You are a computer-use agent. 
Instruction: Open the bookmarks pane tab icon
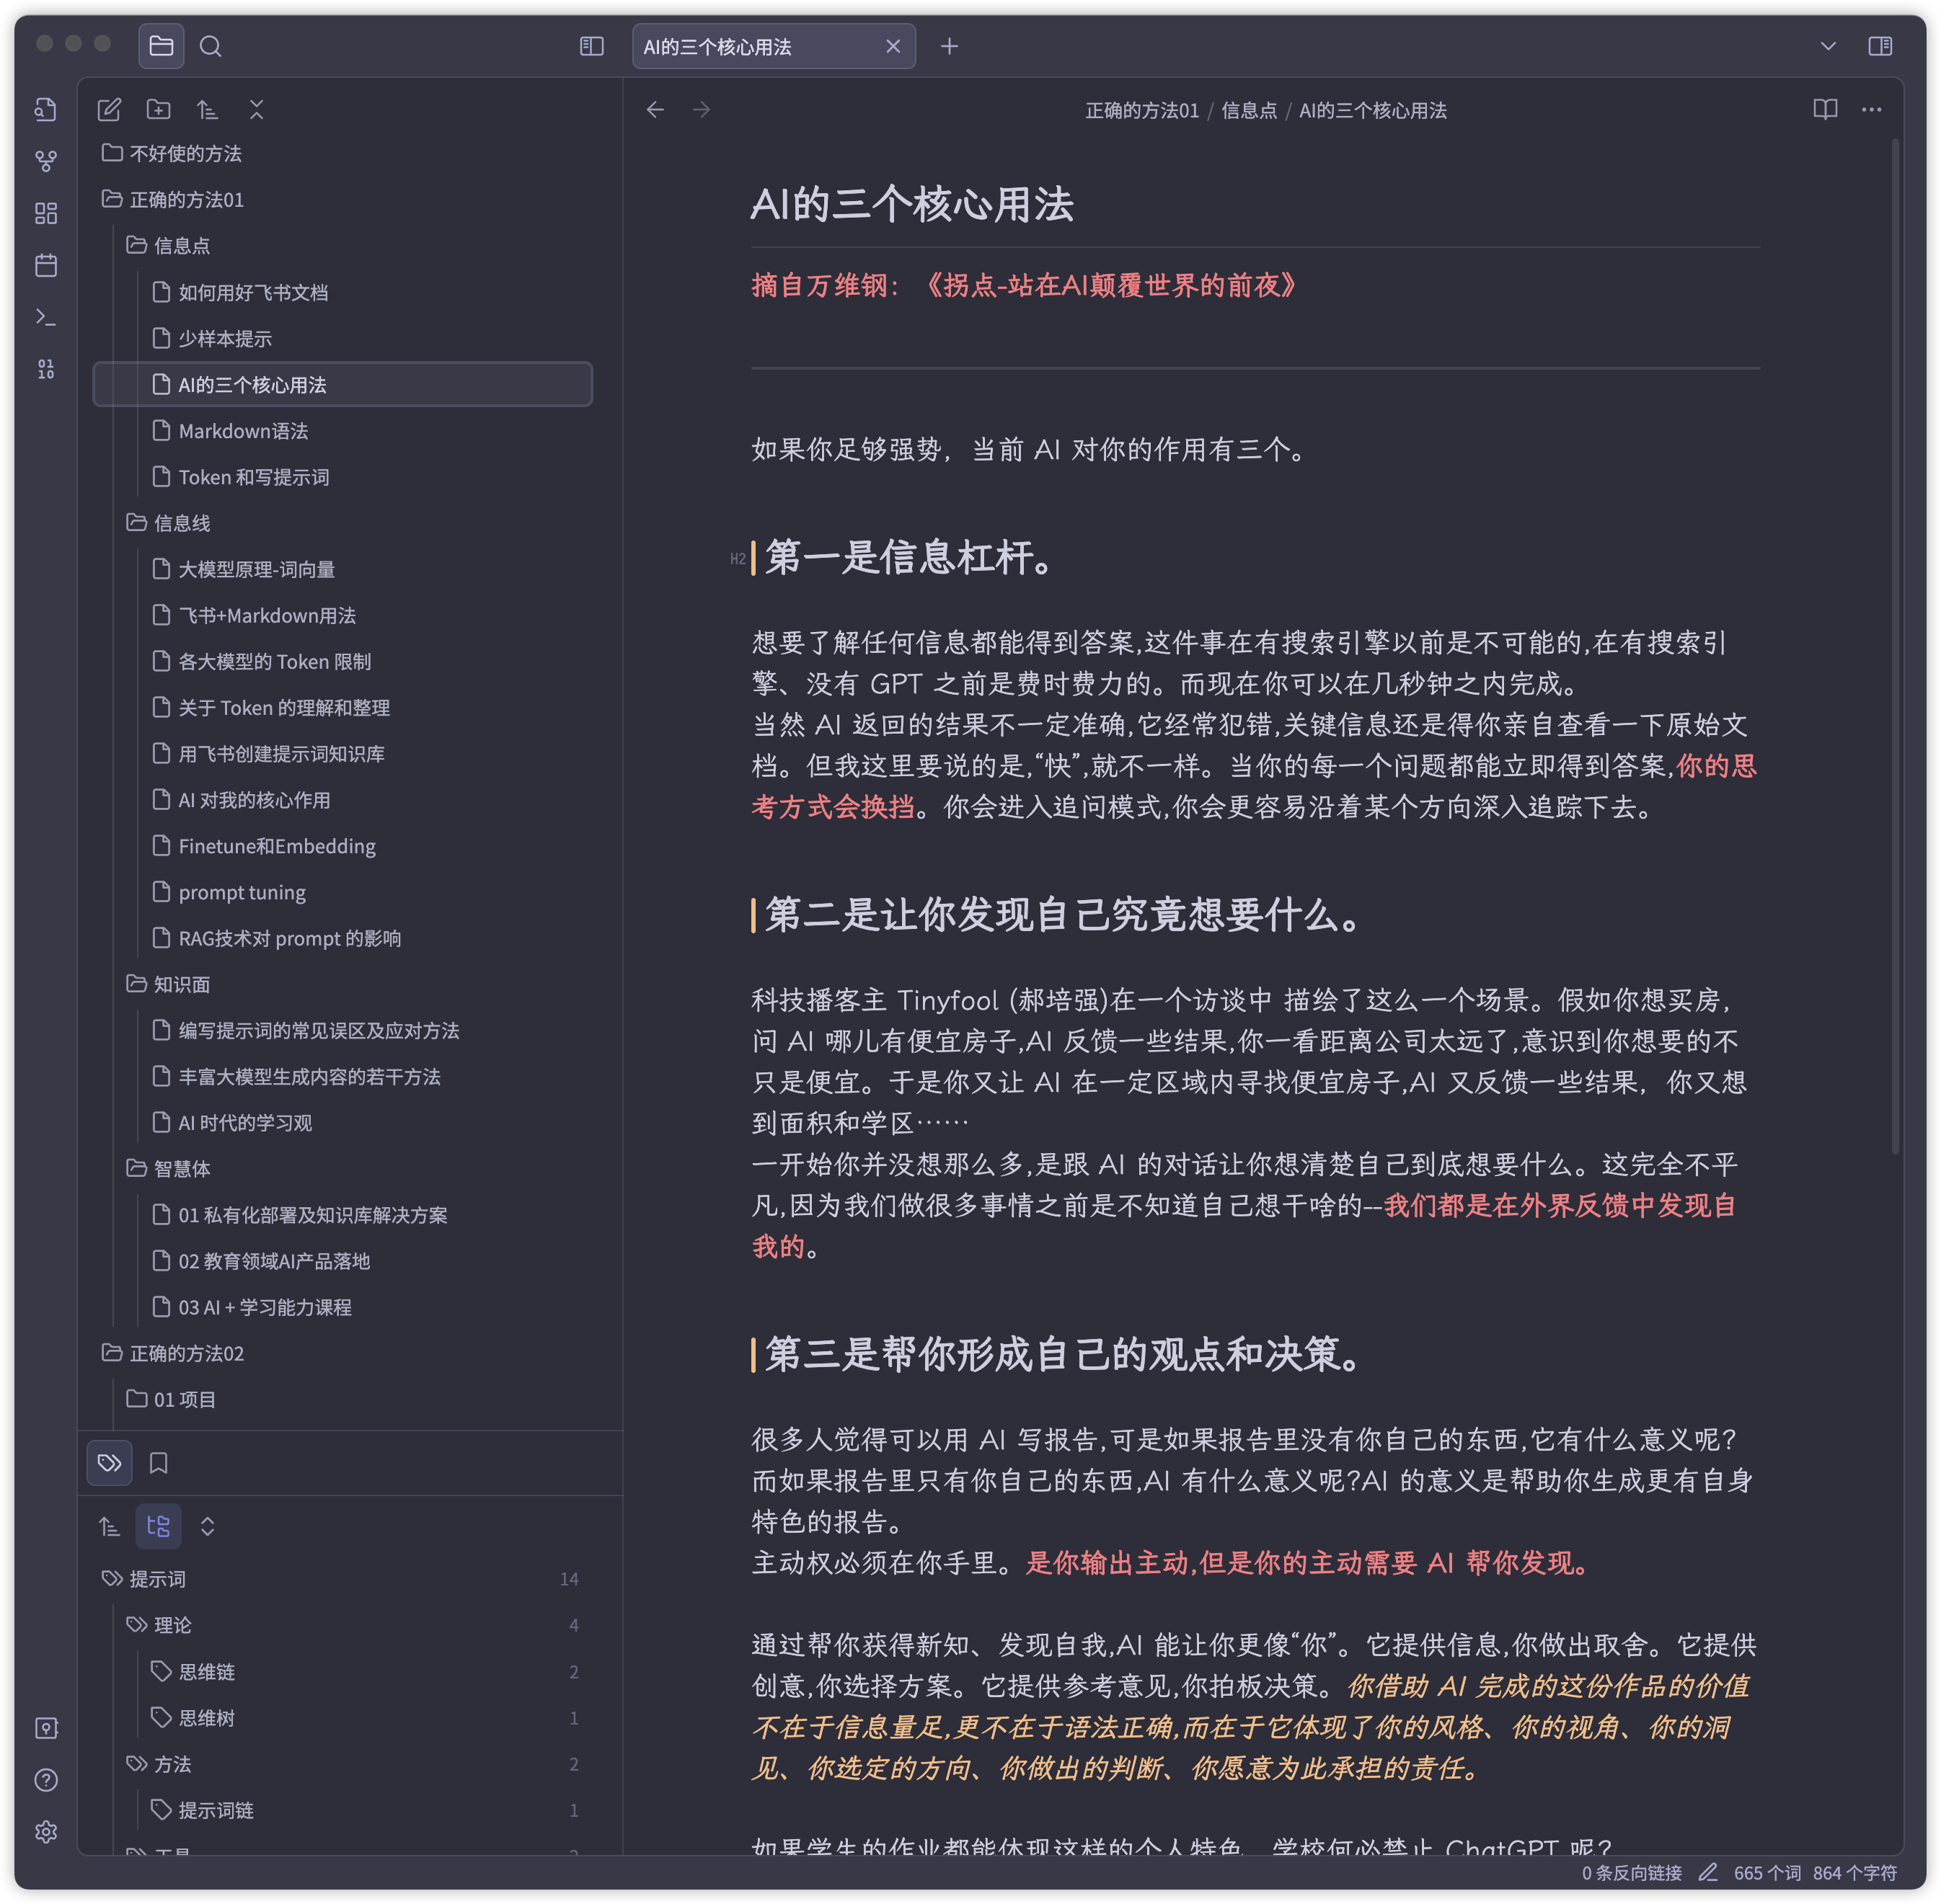point(158,1463)
